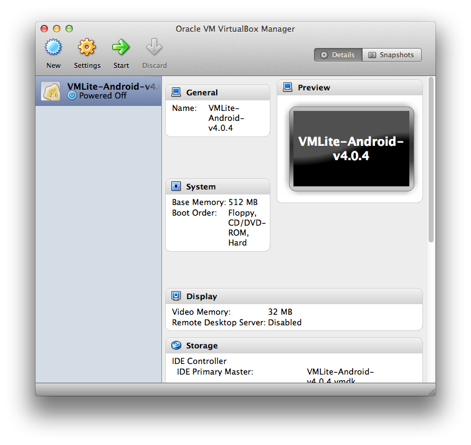Click the Boot Order label

tap(194, 213)
